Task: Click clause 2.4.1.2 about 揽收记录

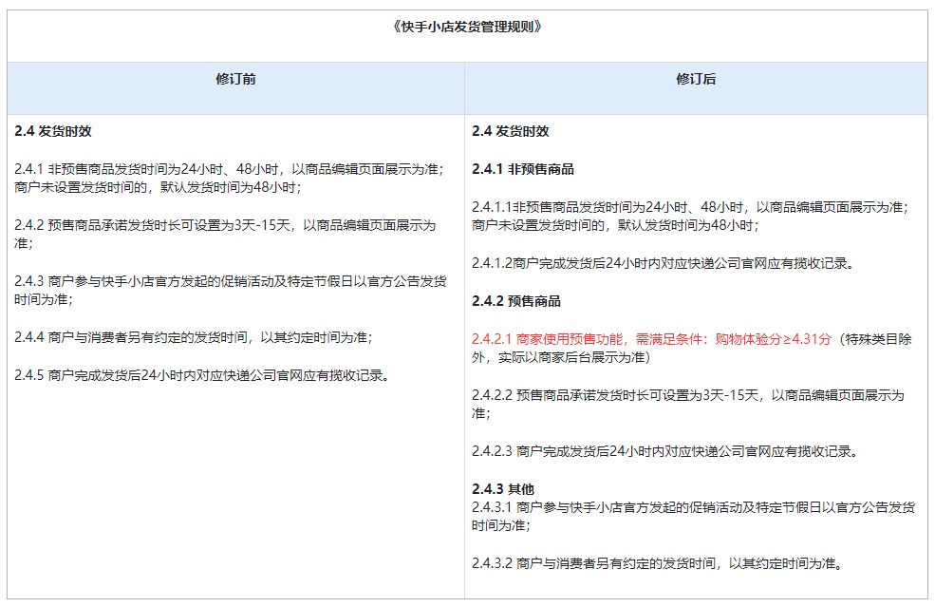Action: [x=664, y=263]
